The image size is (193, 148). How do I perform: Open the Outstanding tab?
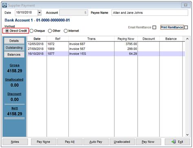click(x=14, y=48)
